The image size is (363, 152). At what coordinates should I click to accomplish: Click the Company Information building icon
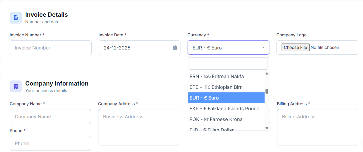16,86
